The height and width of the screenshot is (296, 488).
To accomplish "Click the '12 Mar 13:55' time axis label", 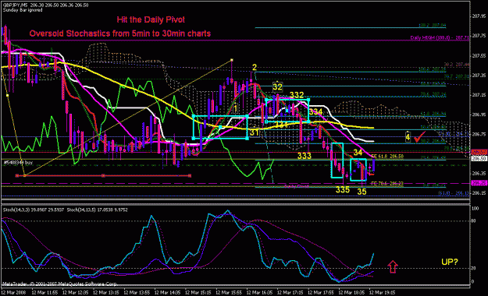I will (137, 293).
